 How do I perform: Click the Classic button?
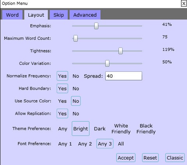175,158
